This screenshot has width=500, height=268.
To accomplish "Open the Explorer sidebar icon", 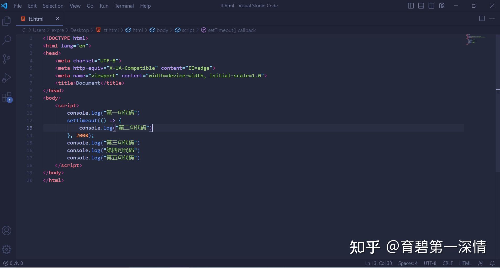I will pyautogui.click(x=6, y=21).
